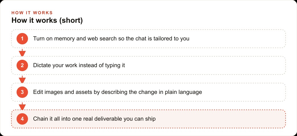The width and height of the screenshot is (297, 136).
Task: Click the arrow between steps 1 and 2
Action: (x=22, y=52)
